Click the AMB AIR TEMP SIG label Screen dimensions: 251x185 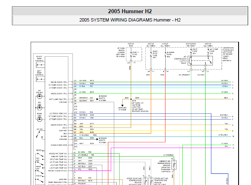click(x=59, y=156)
